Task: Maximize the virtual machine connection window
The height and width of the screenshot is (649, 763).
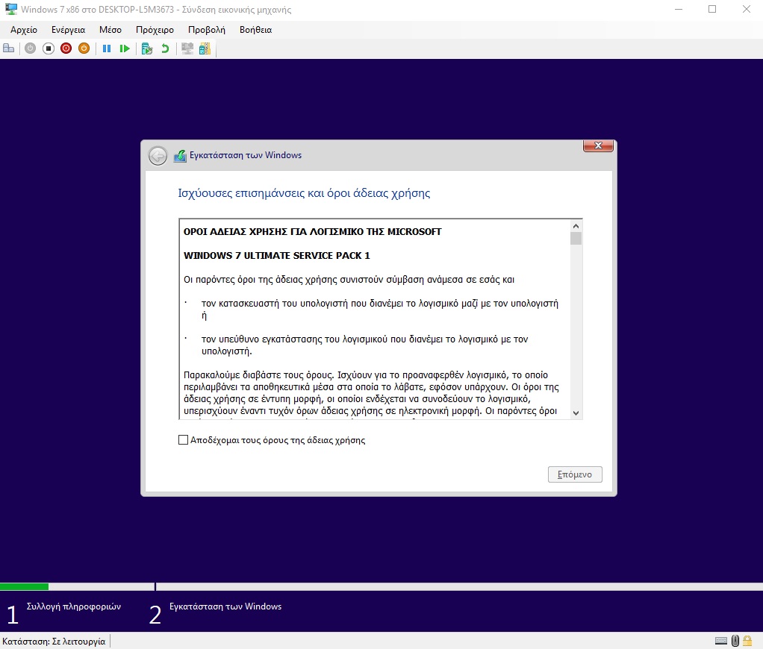Action: click(x=712, y=9)
